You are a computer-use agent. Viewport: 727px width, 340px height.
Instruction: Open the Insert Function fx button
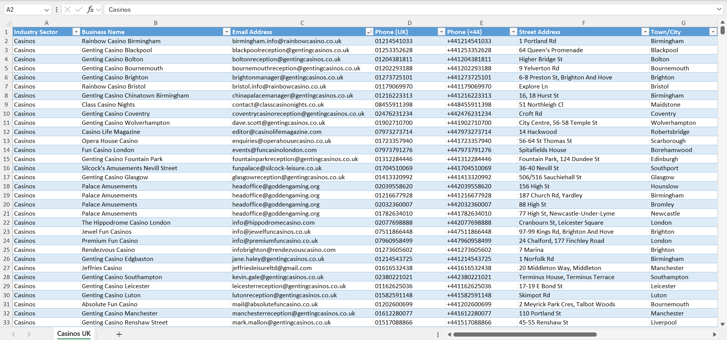click(90, 9)
